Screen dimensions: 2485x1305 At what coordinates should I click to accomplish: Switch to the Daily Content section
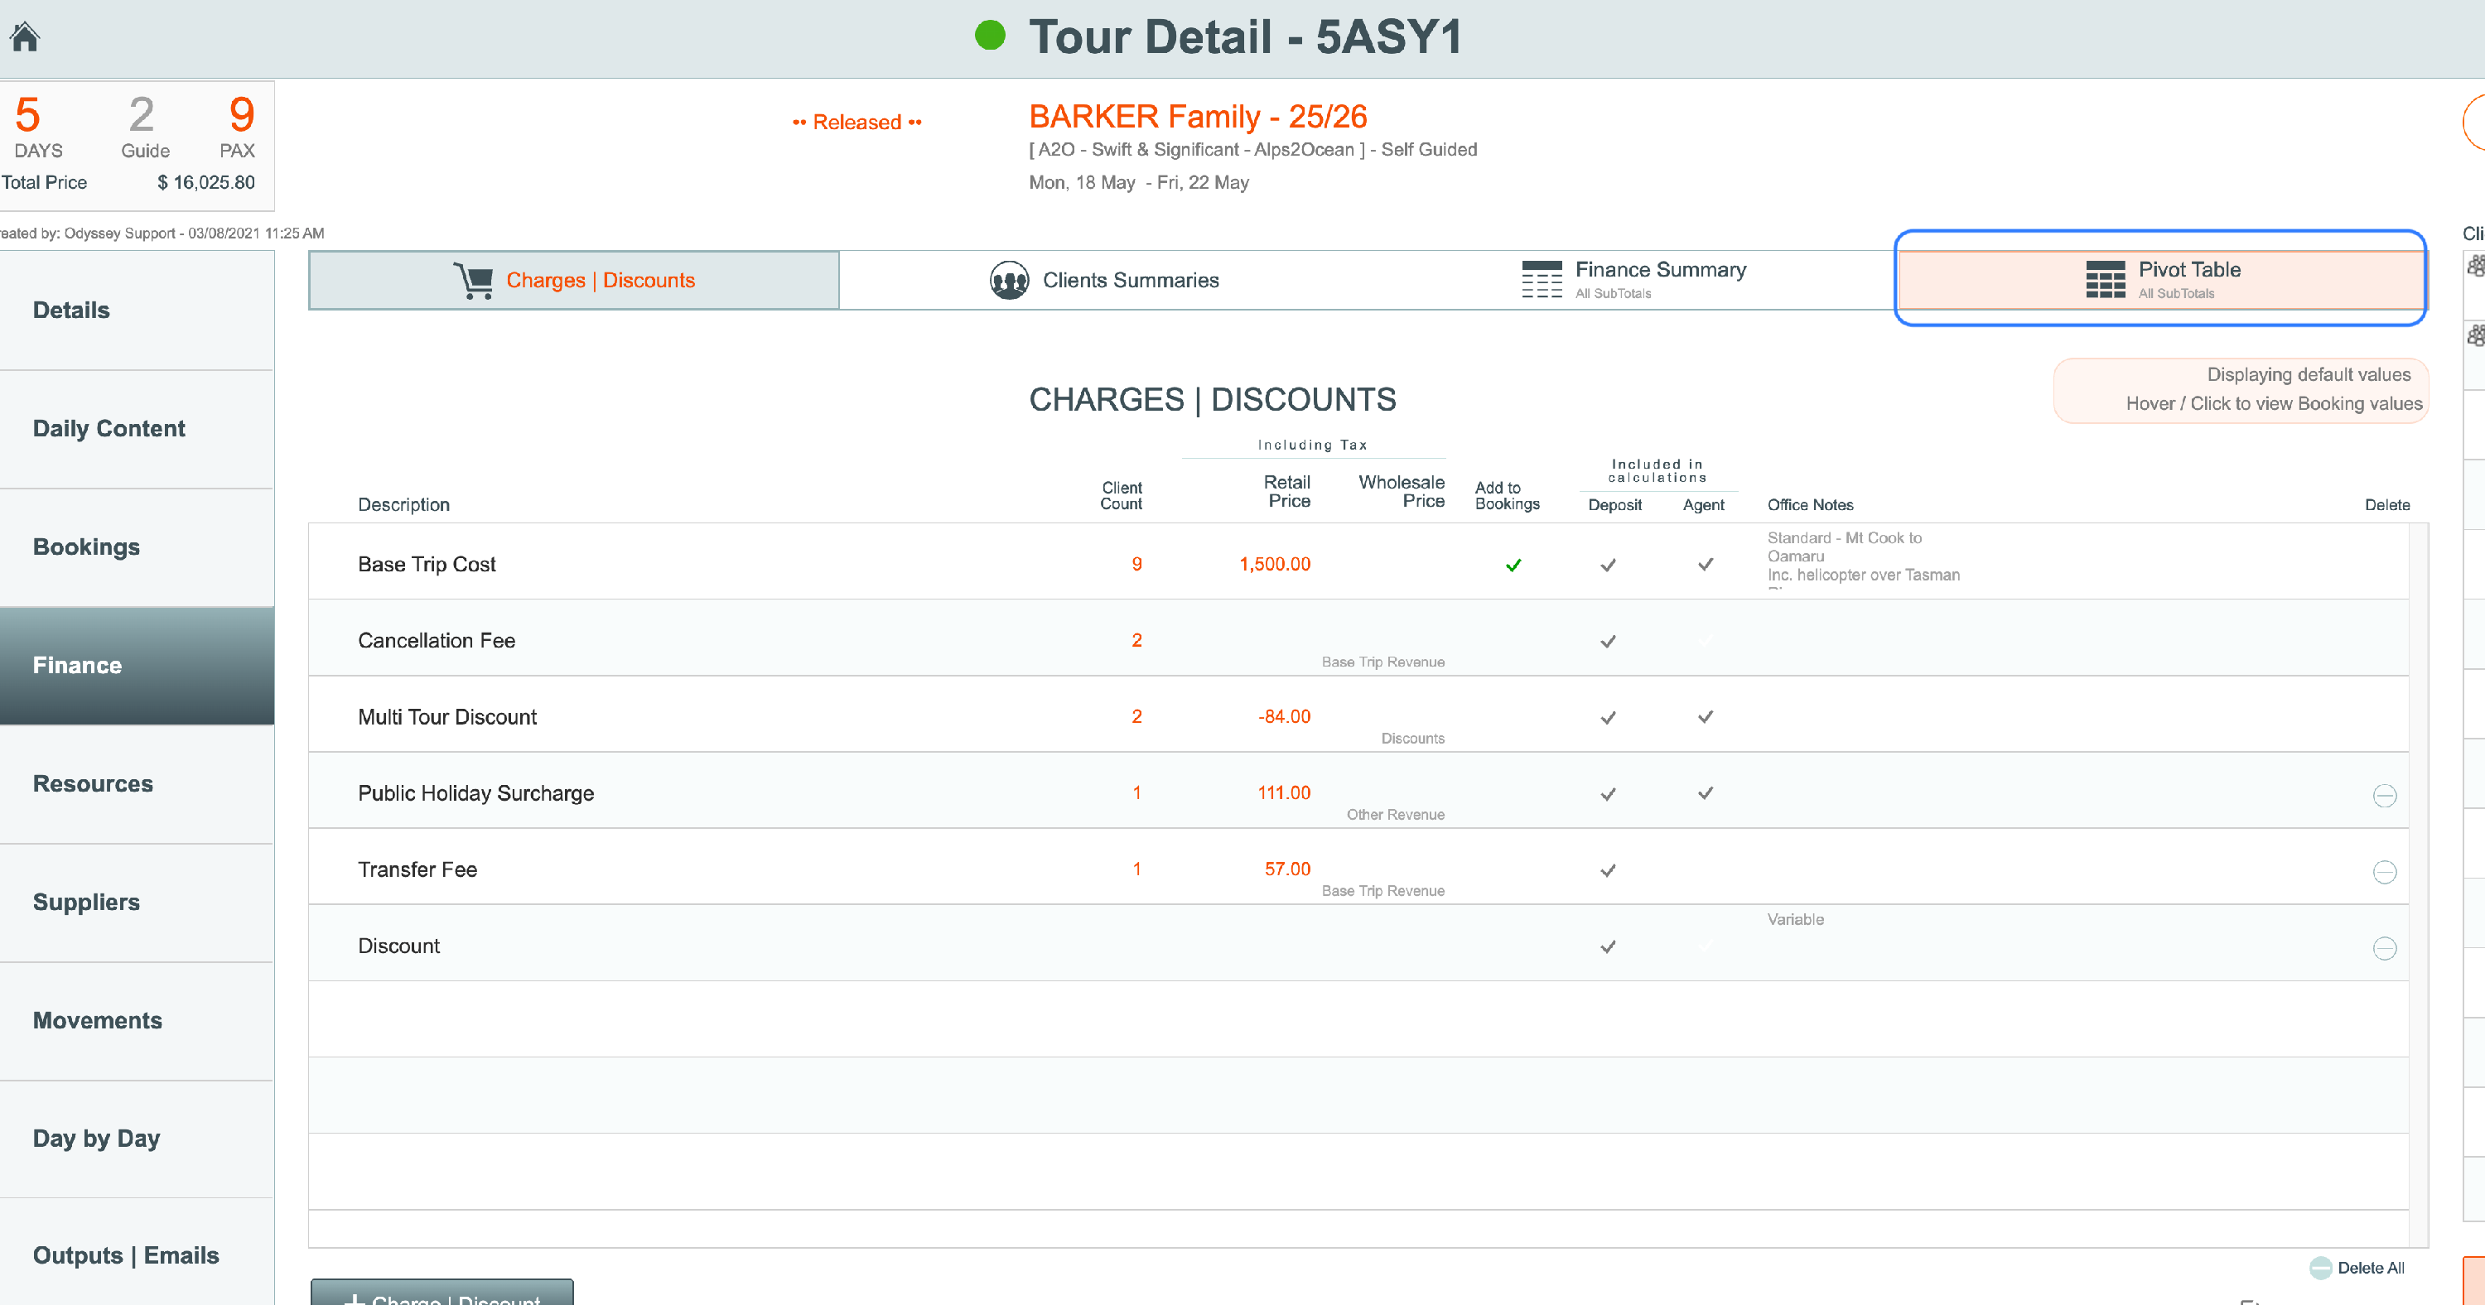[x=109, y=428]
